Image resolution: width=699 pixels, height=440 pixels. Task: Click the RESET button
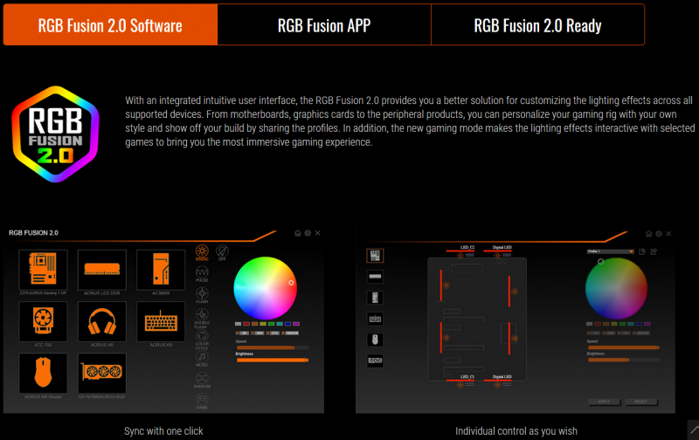(x=641, y=402)
